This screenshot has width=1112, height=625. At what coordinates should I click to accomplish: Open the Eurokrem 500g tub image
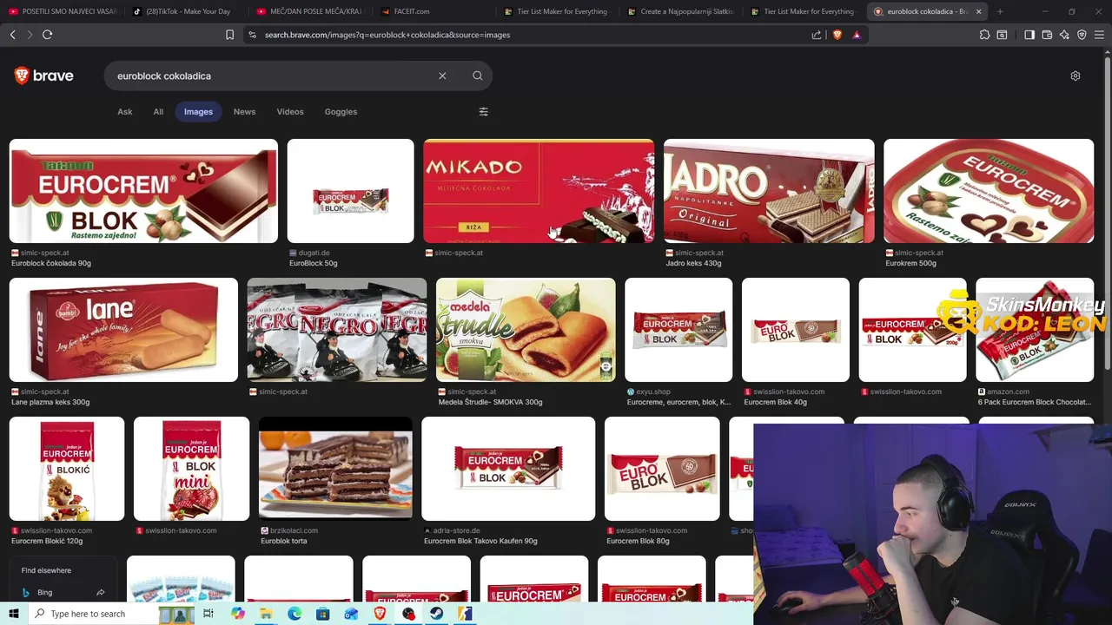pyautogui.click(x=989, y=191)
